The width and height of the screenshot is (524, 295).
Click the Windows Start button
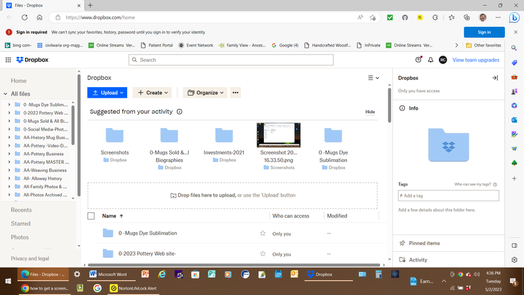8,281
